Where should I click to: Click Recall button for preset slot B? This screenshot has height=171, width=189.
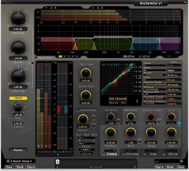click(x=170, y=167)
